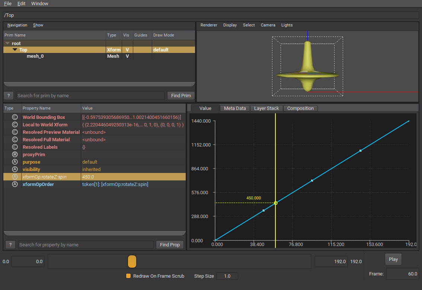Click the attribute icon beside xformOpOrder
422x290 pixels.
[15, 184]
